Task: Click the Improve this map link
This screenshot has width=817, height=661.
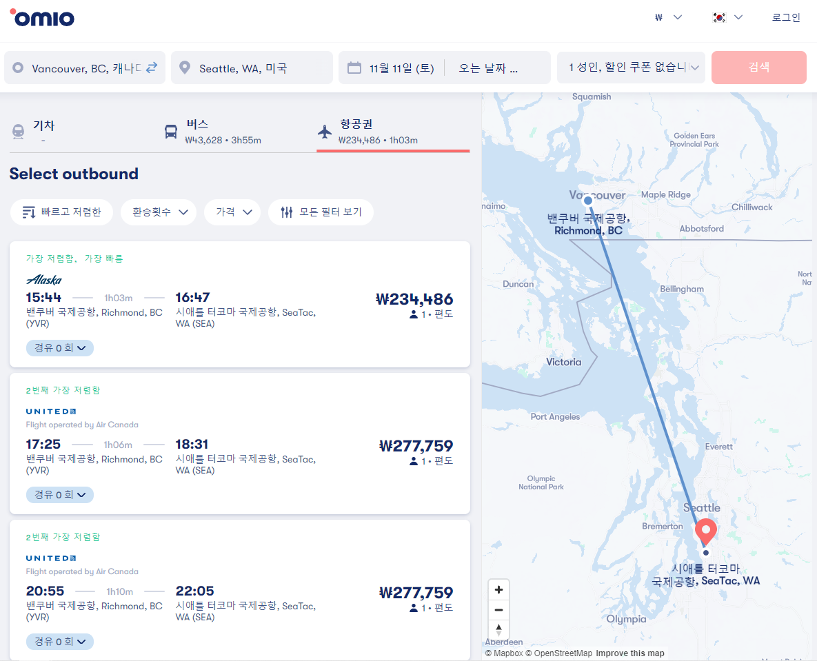Action: coord(630,653)
